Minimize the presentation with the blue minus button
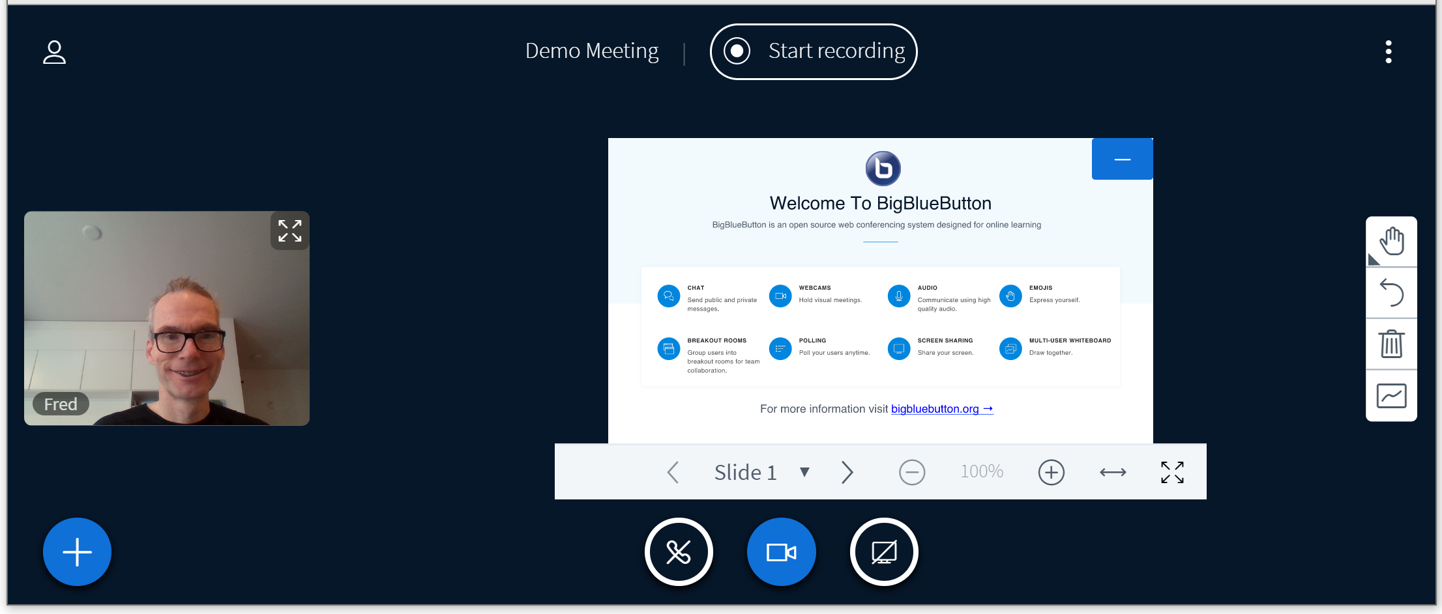Viewport: 1442px width, 614px height. coord(1122,158)
